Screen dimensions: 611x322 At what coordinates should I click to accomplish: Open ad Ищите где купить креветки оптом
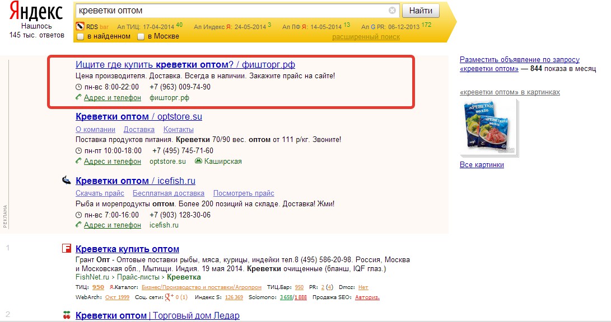tap(185, 64)
